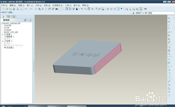The height and width of the screenshot is (107, 175).
Task: Undo the last action
Action: [x=26, y=9]
